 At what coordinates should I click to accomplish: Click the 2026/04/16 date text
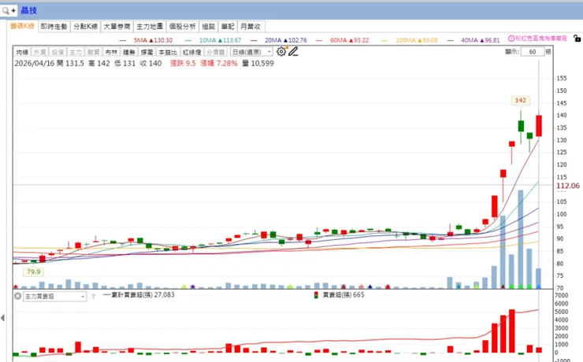click(x=34, y=64)
